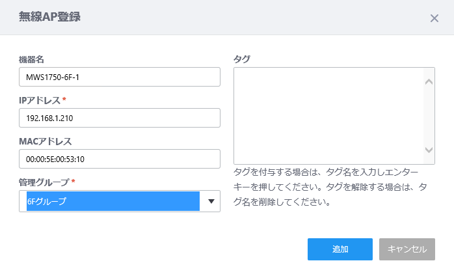
Task: Close the 無線AP登録 dialog with the X icon
Action: (x=434, y=18)
